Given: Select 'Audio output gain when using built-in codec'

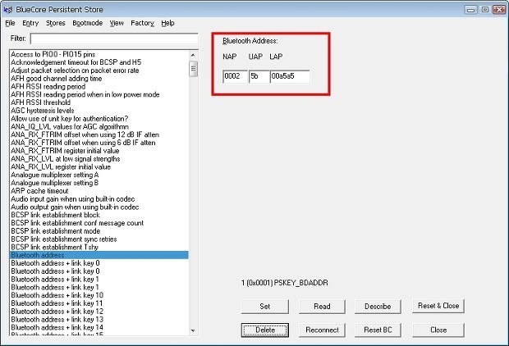Looking at the screenshot, I should [x=99, y=207].
